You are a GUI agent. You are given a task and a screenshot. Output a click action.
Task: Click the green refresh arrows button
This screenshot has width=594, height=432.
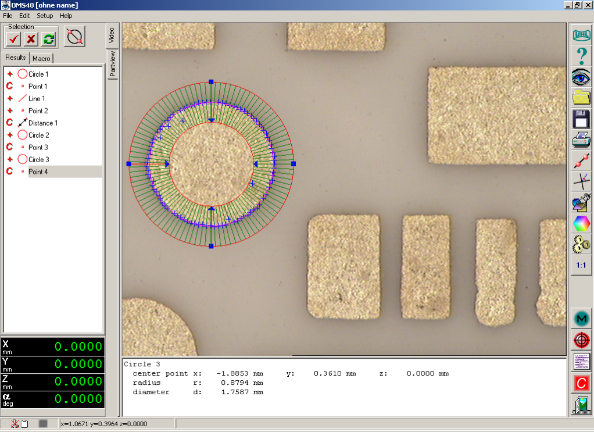coord(49,39)
